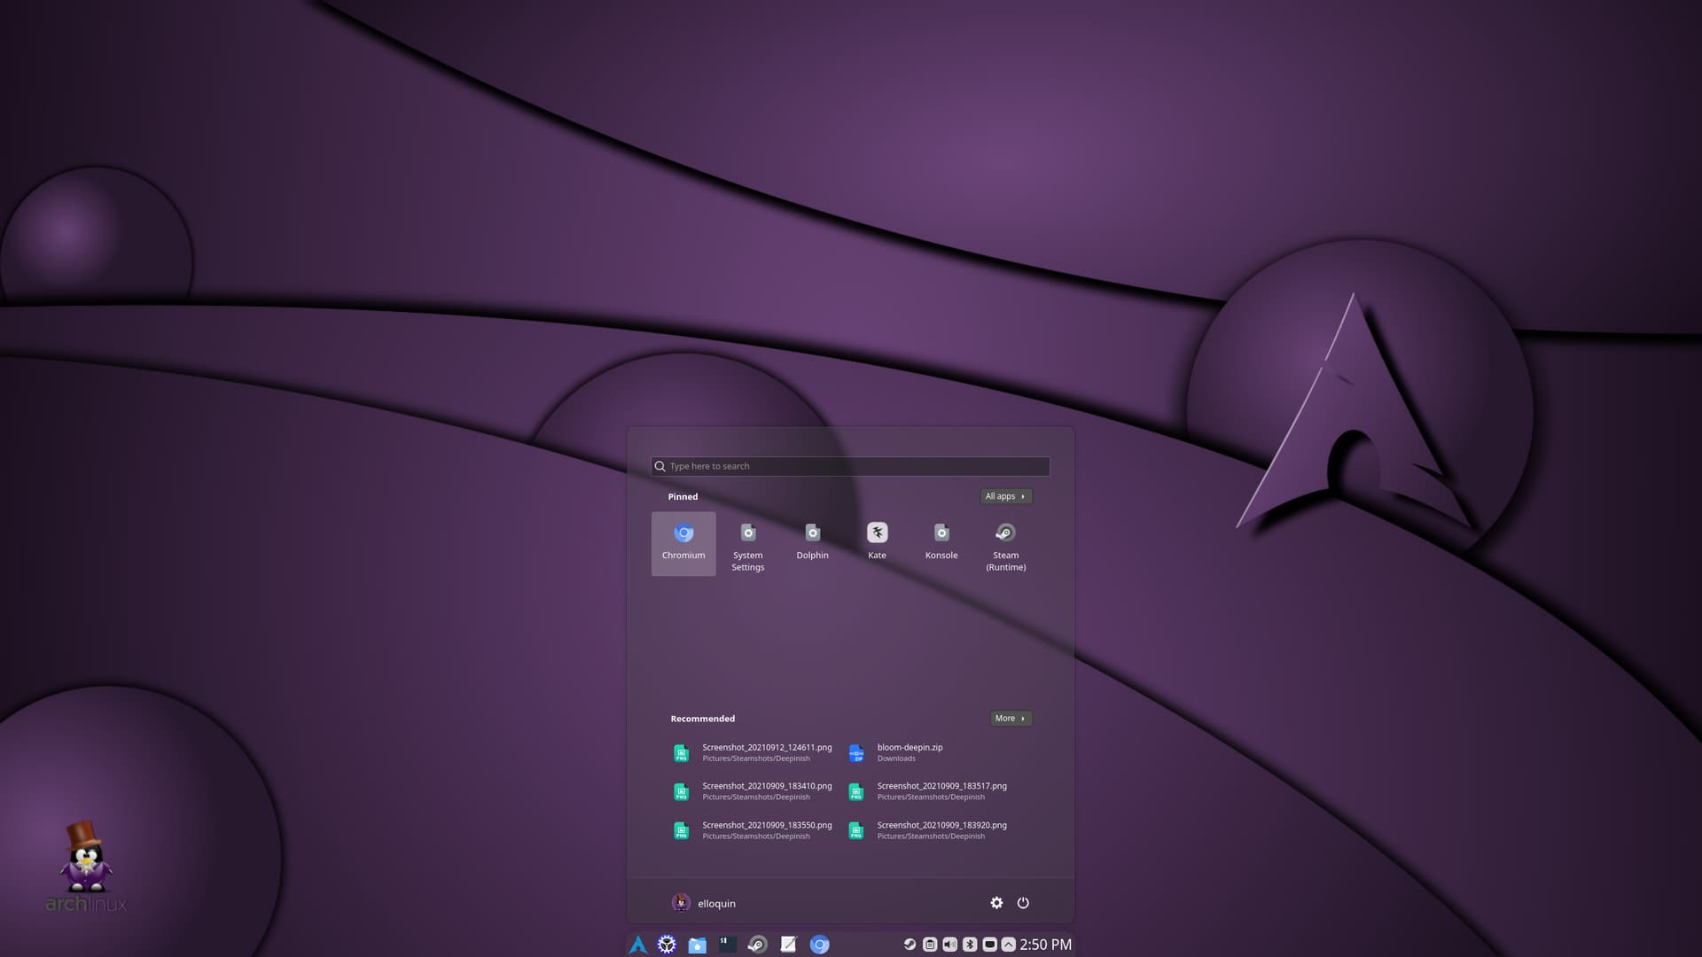
Task: Launch the Kate pinned app
Action: coord(877,543)
